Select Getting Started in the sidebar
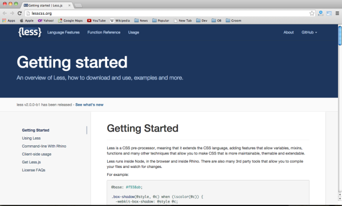This screenshot has height=206, width=342. (x=35, y=131)
